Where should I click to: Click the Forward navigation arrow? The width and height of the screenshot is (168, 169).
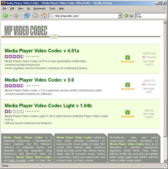(16, 16)
